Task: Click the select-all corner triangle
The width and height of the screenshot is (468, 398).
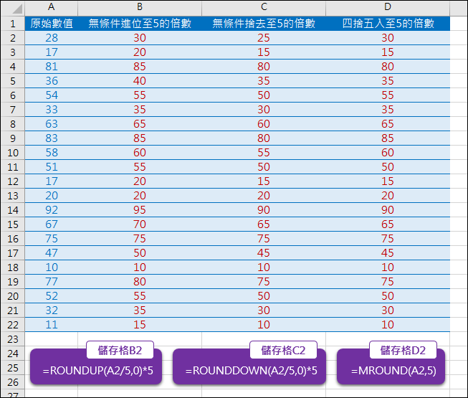Action: click(x=17, y=9)
